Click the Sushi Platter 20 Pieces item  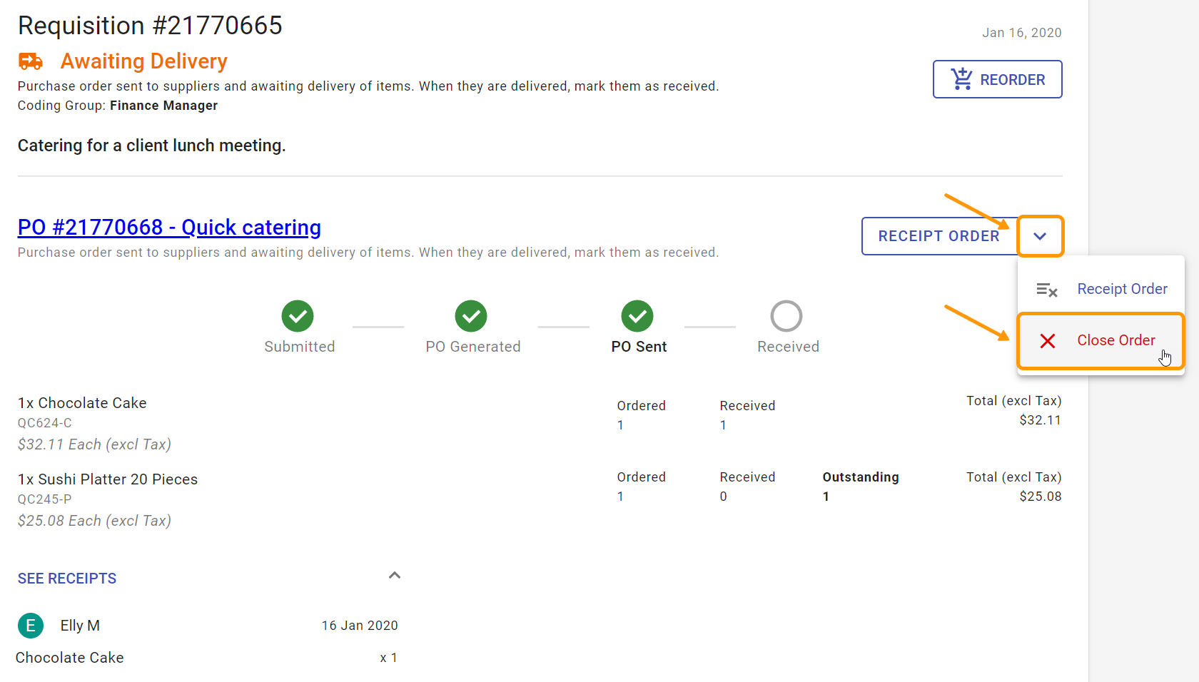[x=108, y=479]
